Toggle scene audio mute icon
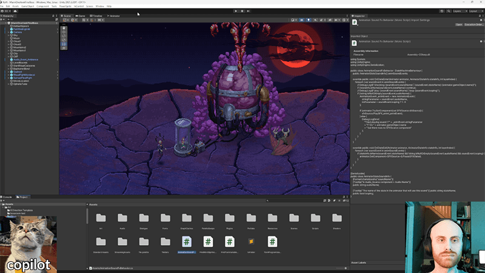The width and height of the screenshot is (485, 273). [x=315, y=20]
